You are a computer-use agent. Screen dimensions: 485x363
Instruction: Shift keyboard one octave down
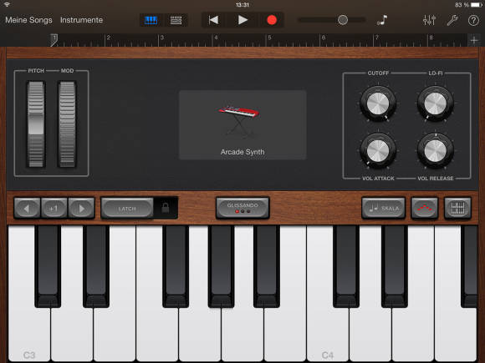pos(27,209)
